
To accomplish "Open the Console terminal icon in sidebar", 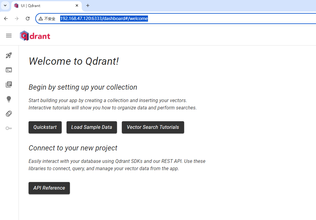I will (9, 70).
